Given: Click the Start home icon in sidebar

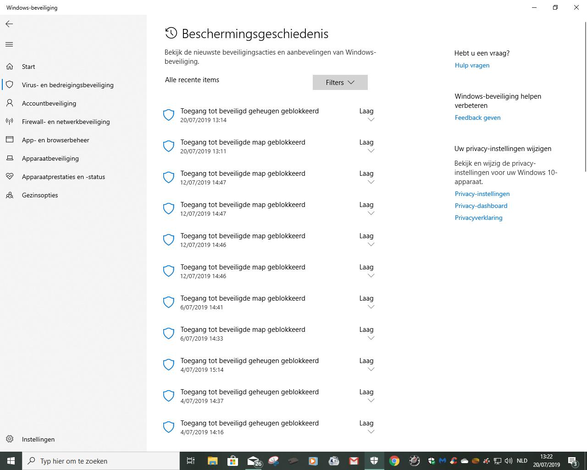Looking at the screenshot, I should pyautogui.click(x=10, y=67).
